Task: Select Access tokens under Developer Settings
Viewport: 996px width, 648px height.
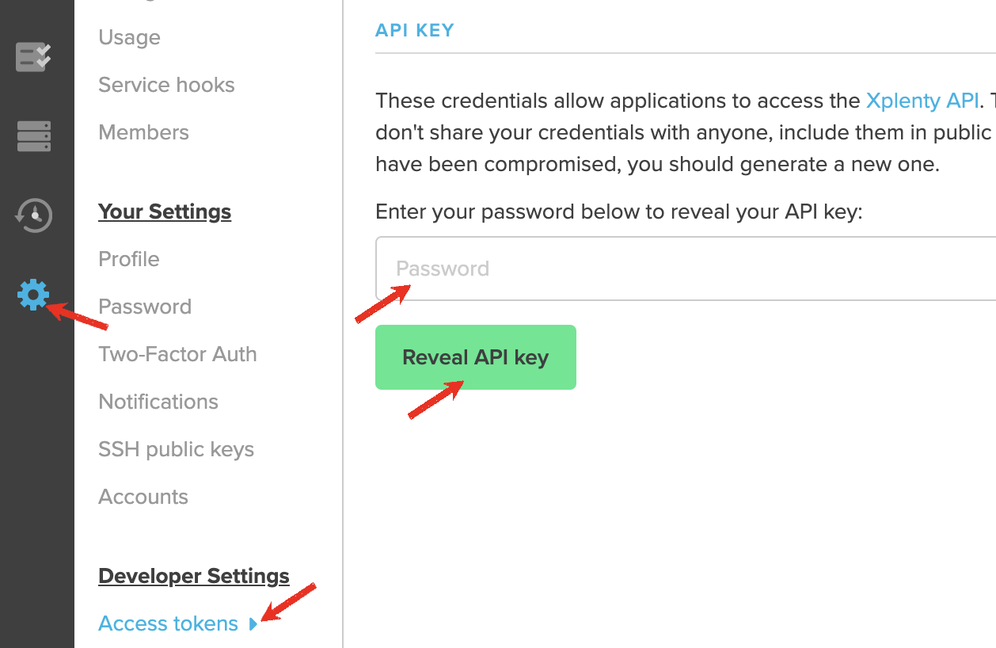Action: 168,623
